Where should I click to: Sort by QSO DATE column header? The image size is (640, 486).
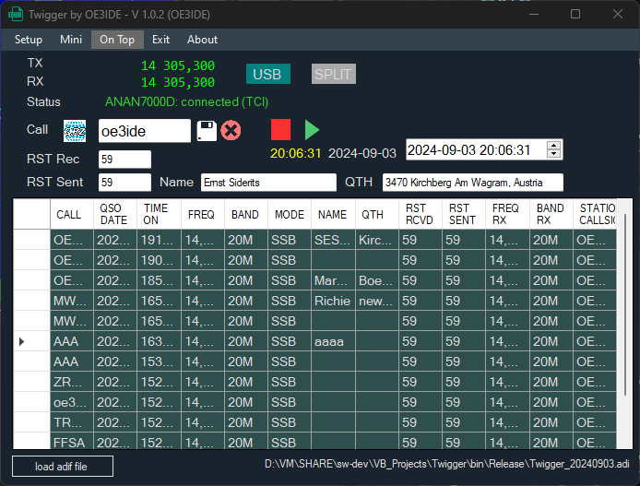click(x=115, y=214)
